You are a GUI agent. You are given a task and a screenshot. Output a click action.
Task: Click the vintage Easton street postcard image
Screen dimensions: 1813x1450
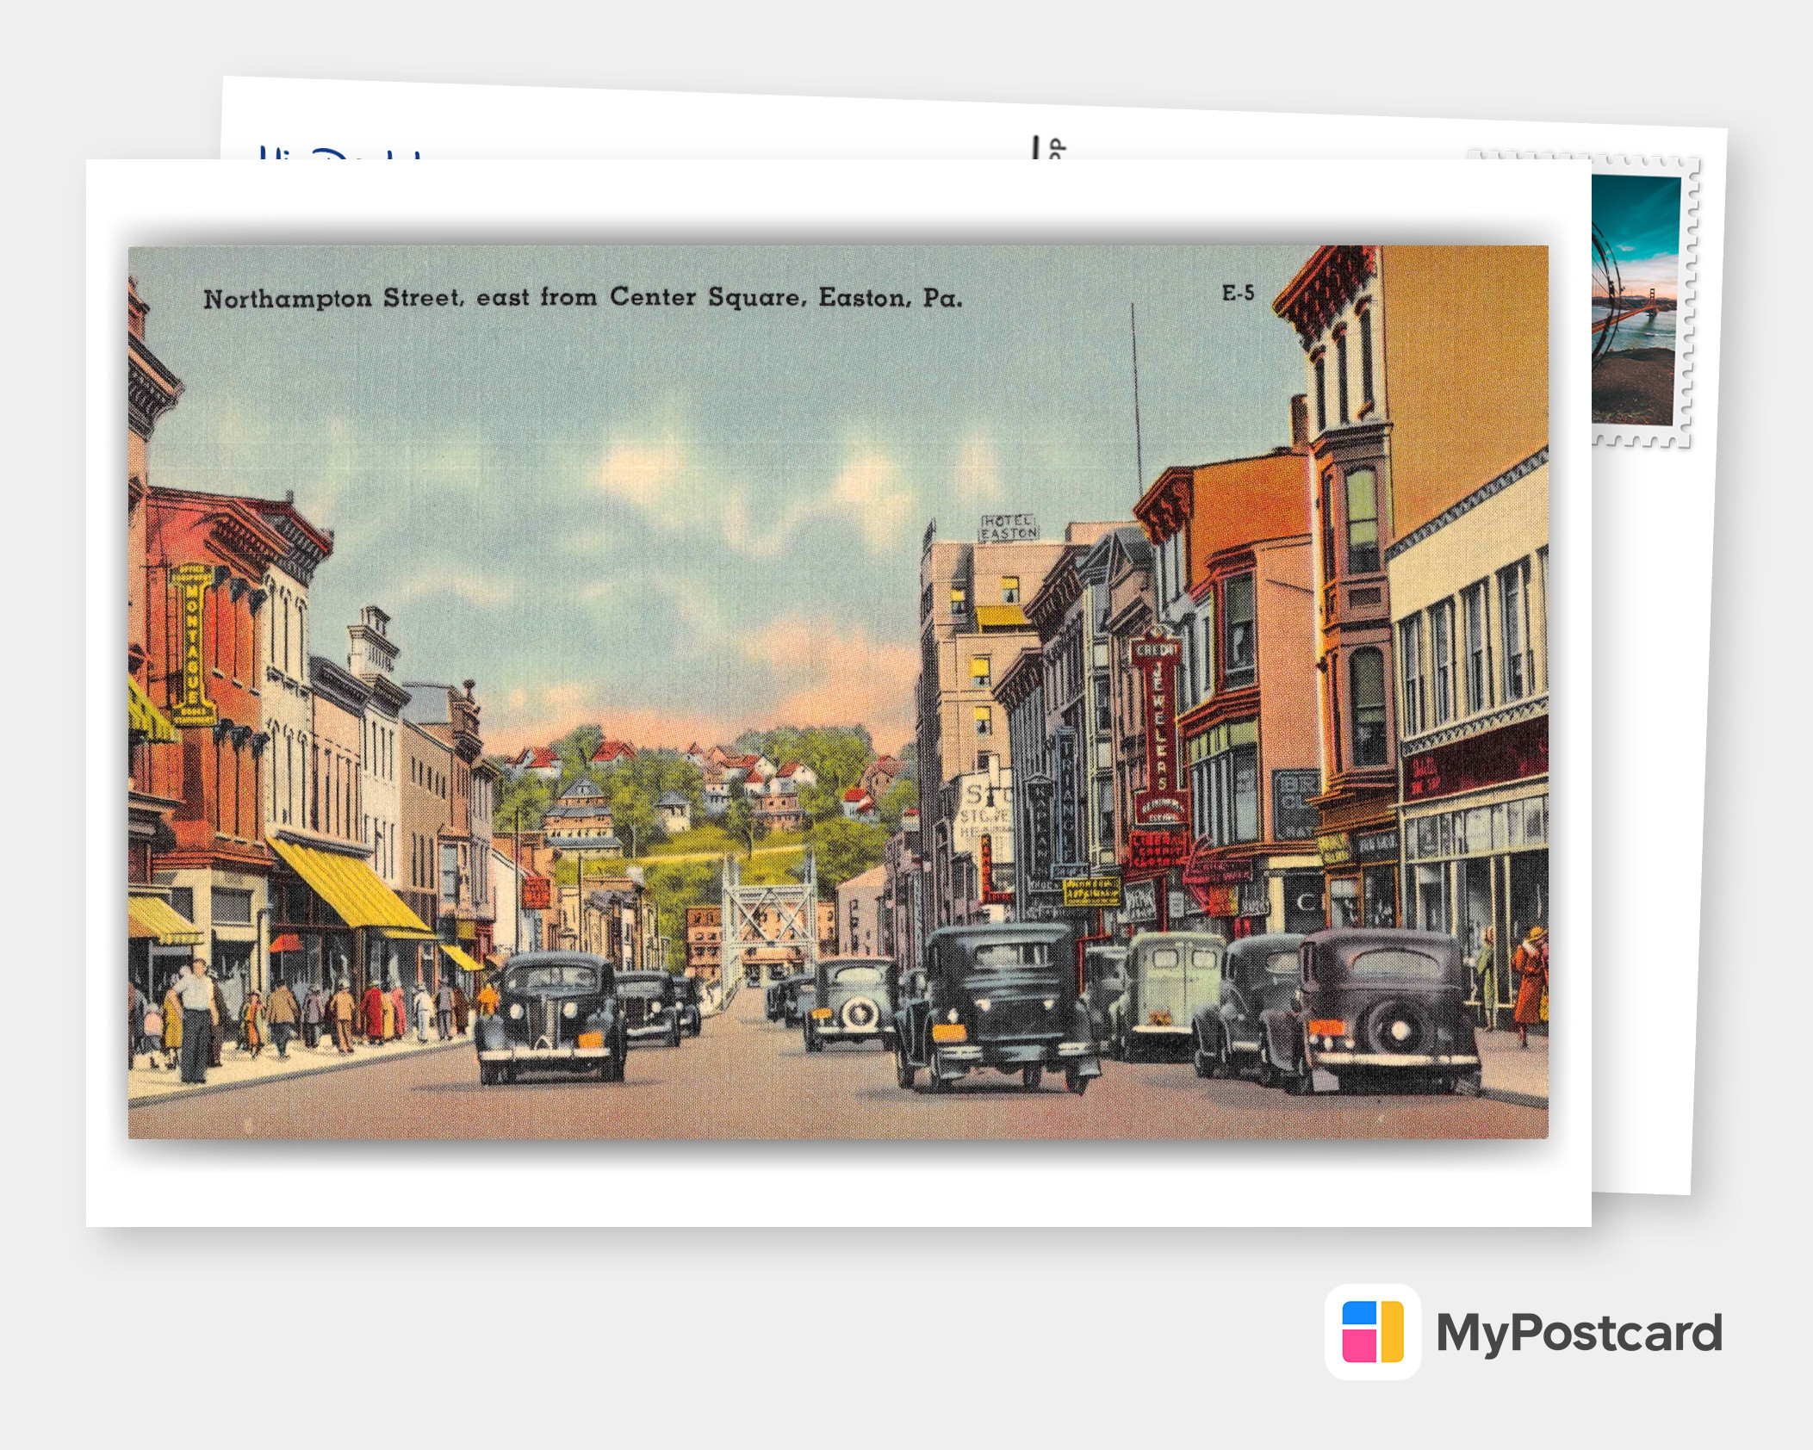pyautogui.click(x=838, y=691)
